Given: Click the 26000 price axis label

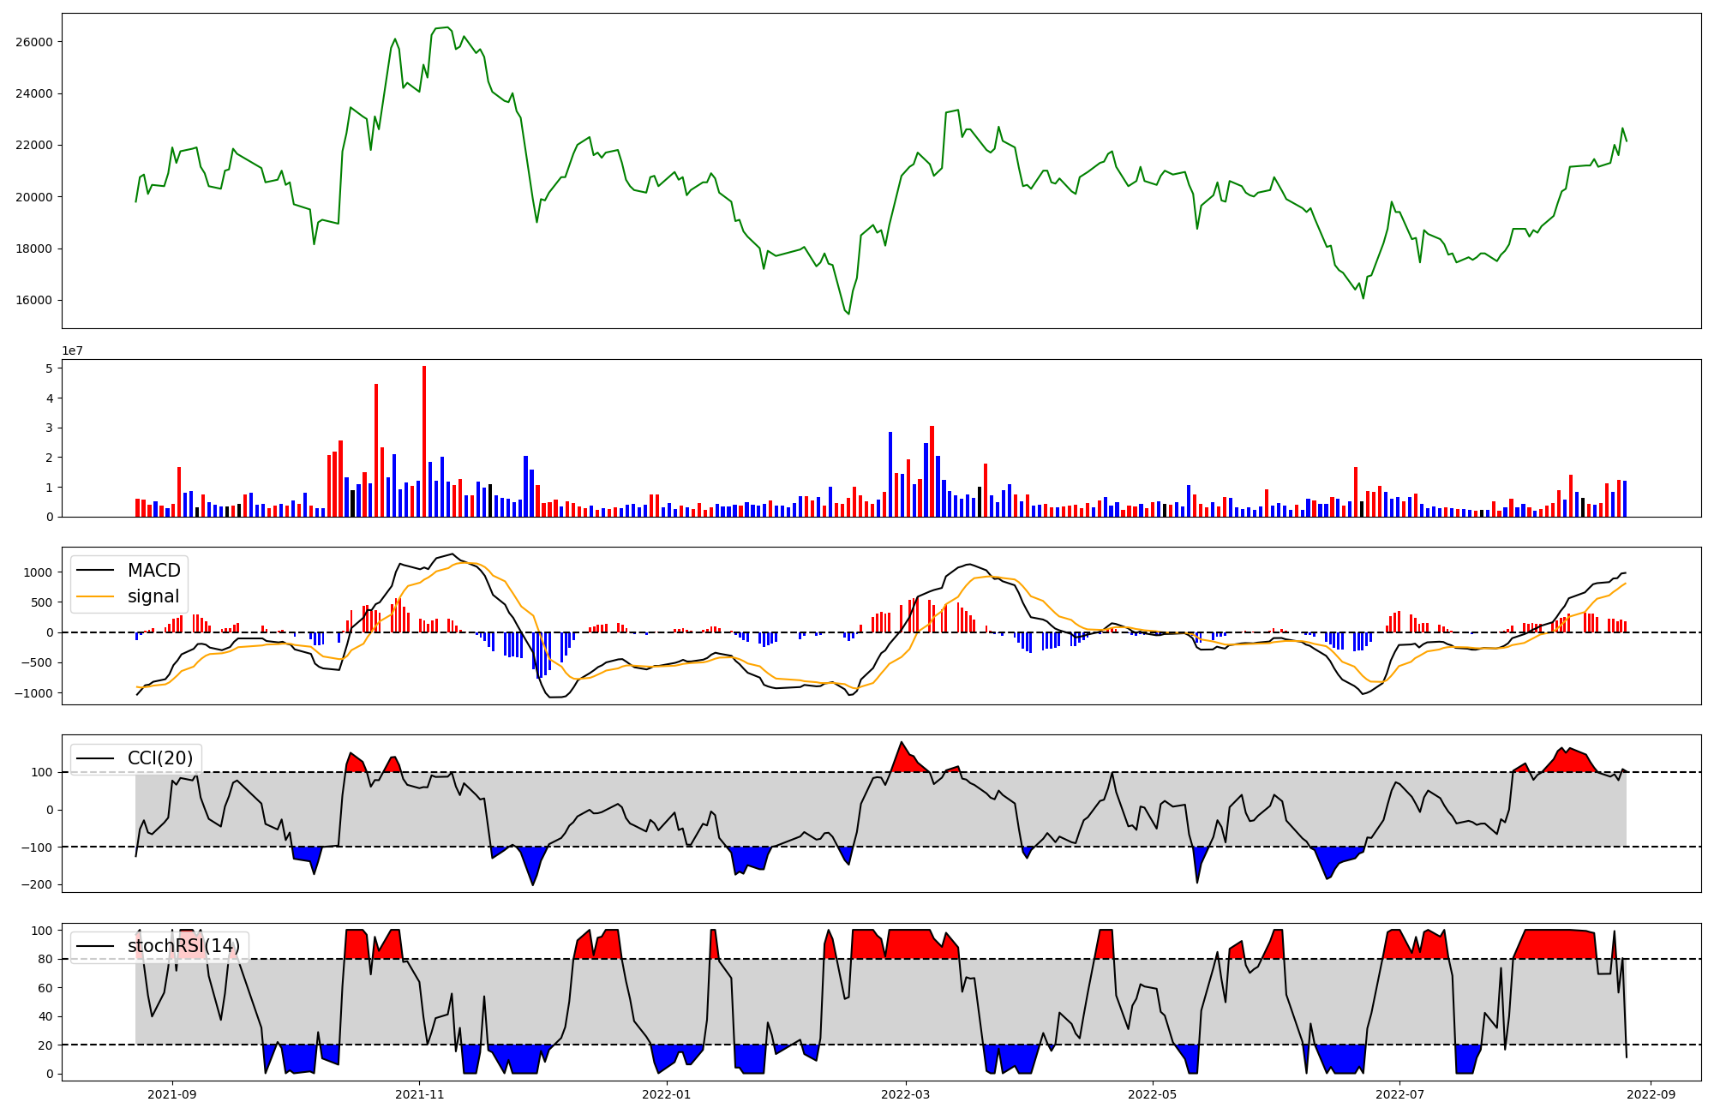Looking at the screenshot, I should [x=35, y=42].
